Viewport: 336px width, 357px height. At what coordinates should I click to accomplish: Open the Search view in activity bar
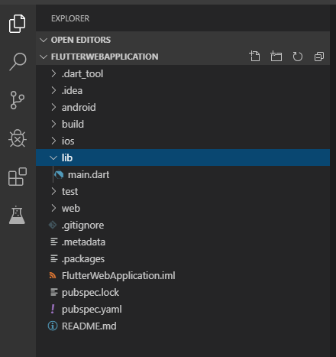[18, 61]
